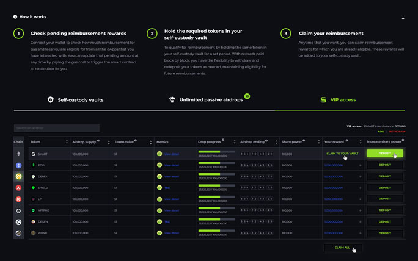Image resolution: width=418 pixels, height=261 pixels.
Task: Click the SMART row drop progress bar
Action: pyautogui.click(x=217, y=152)
